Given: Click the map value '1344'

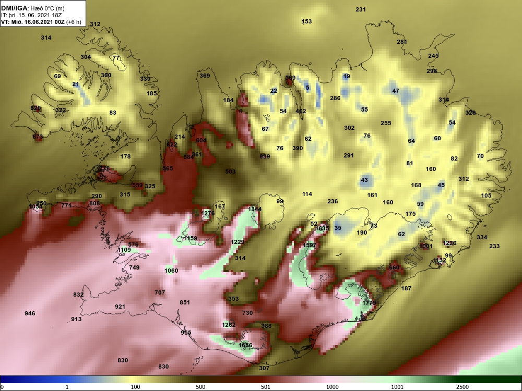Looking at the screenshot, I should pos(255,209).
